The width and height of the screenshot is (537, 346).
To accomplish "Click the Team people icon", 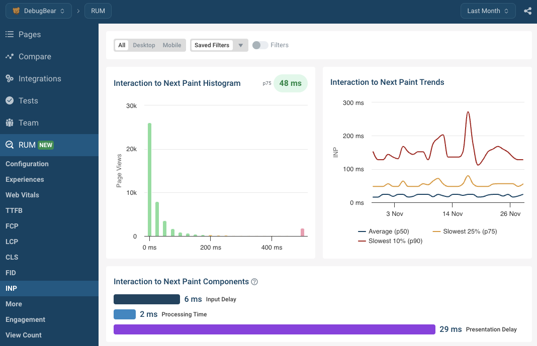I will pos(9,123).
